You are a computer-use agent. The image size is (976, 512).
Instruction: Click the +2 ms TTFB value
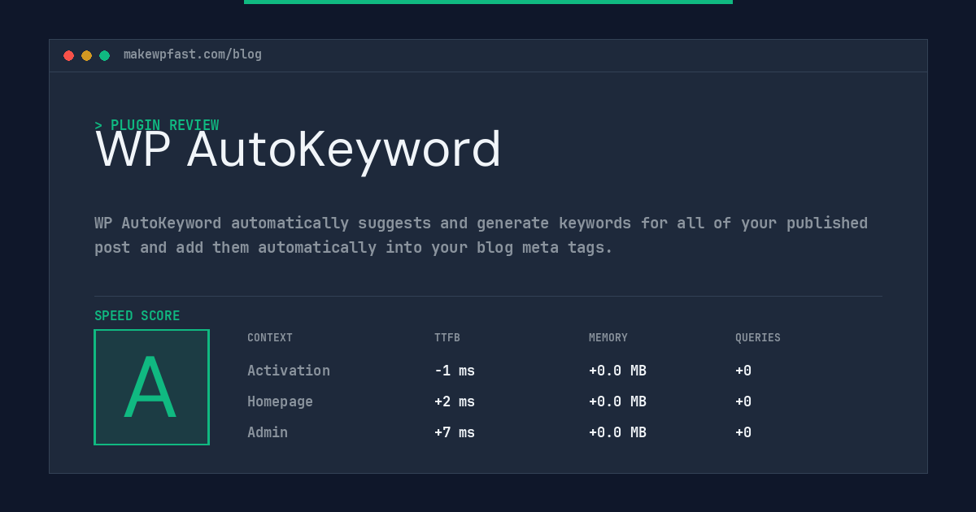(455, 401)
